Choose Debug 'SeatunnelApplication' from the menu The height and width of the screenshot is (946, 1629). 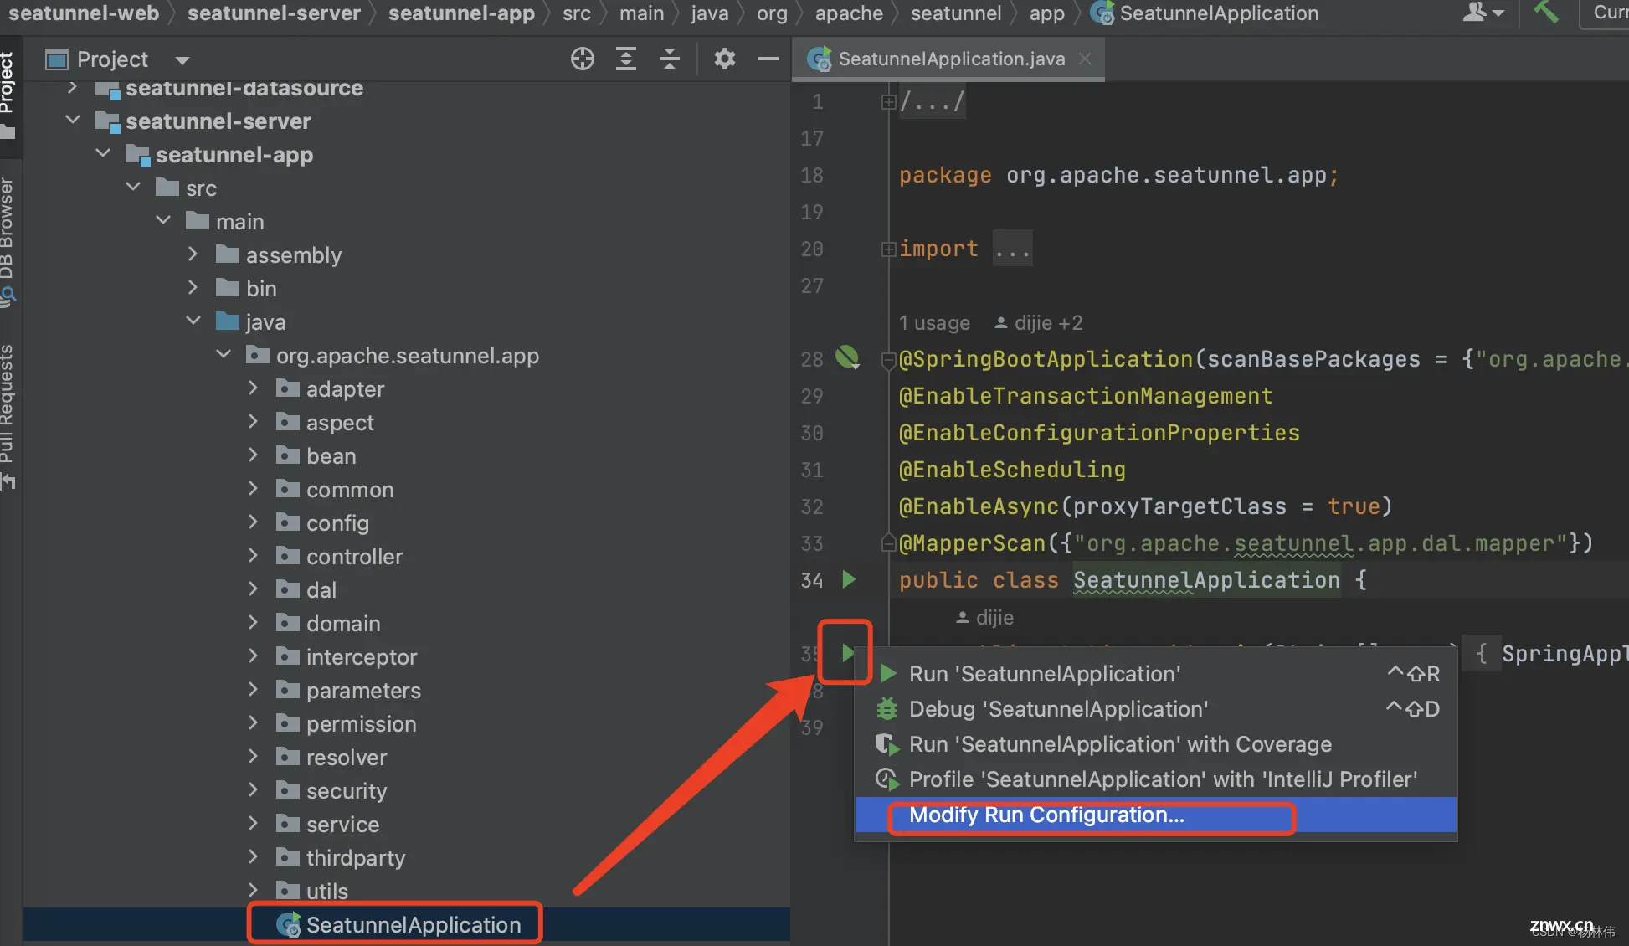click(x=1156, y=709)
